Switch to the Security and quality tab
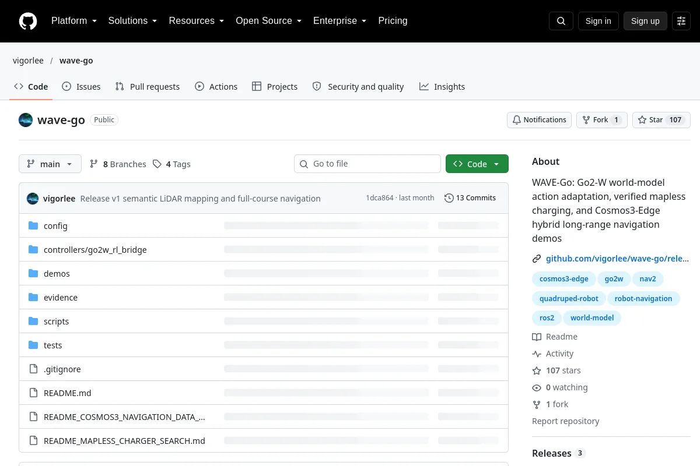The height and width of the screenshot is (466, 700). 358,87
